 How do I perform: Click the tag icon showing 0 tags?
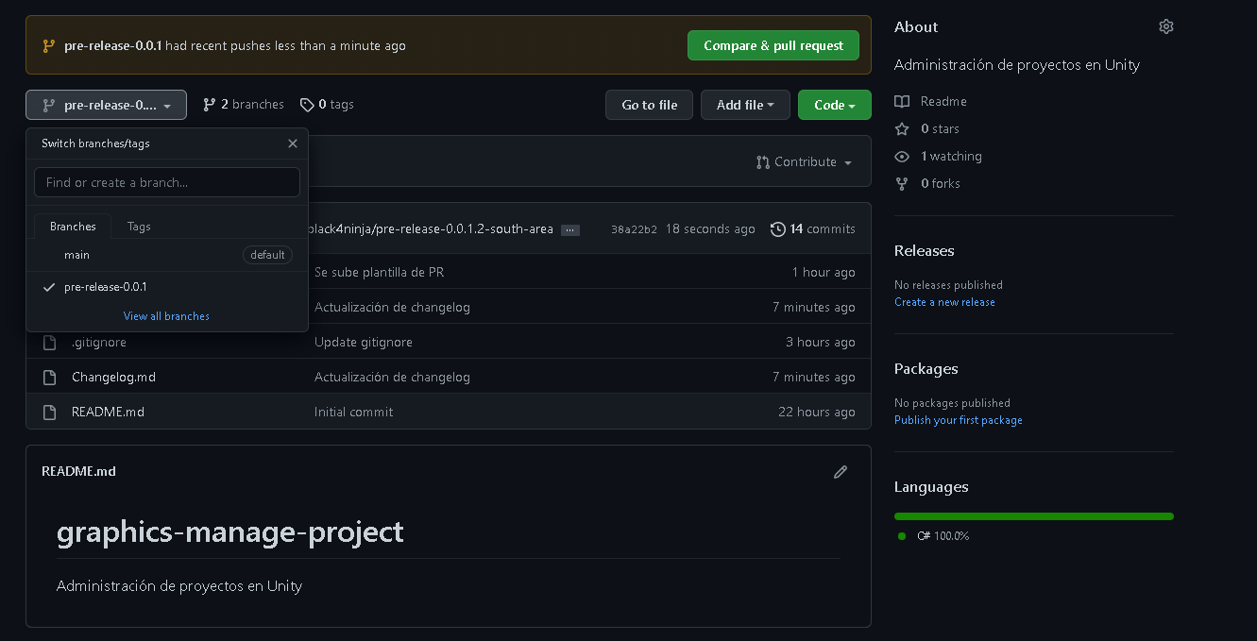pos(307,105)
